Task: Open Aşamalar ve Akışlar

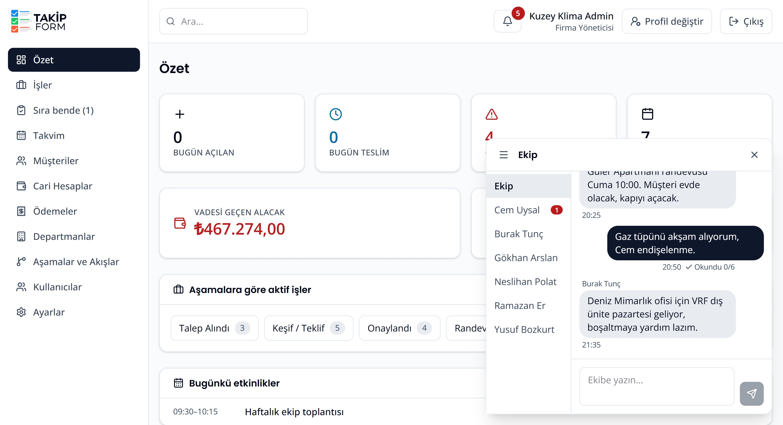Action: tap(74, 262)
